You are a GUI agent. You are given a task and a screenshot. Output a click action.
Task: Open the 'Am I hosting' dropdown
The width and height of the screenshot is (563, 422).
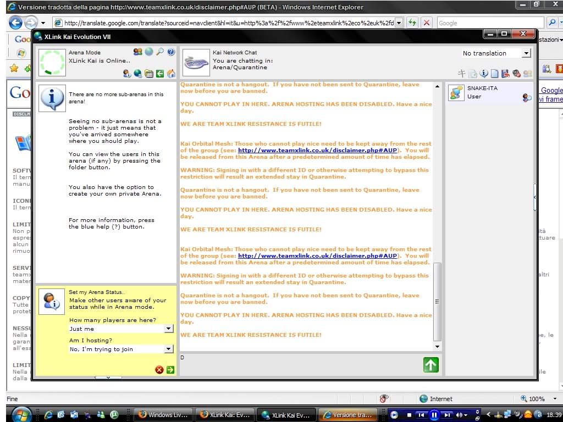pos(168,349)
